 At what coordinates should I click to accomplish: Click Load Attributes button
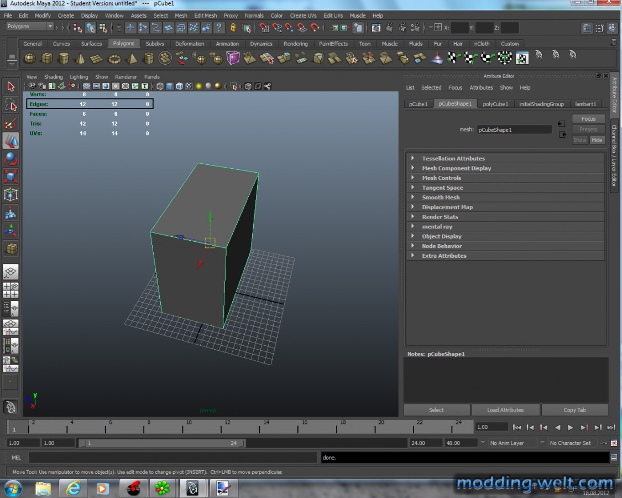point(505,410)
